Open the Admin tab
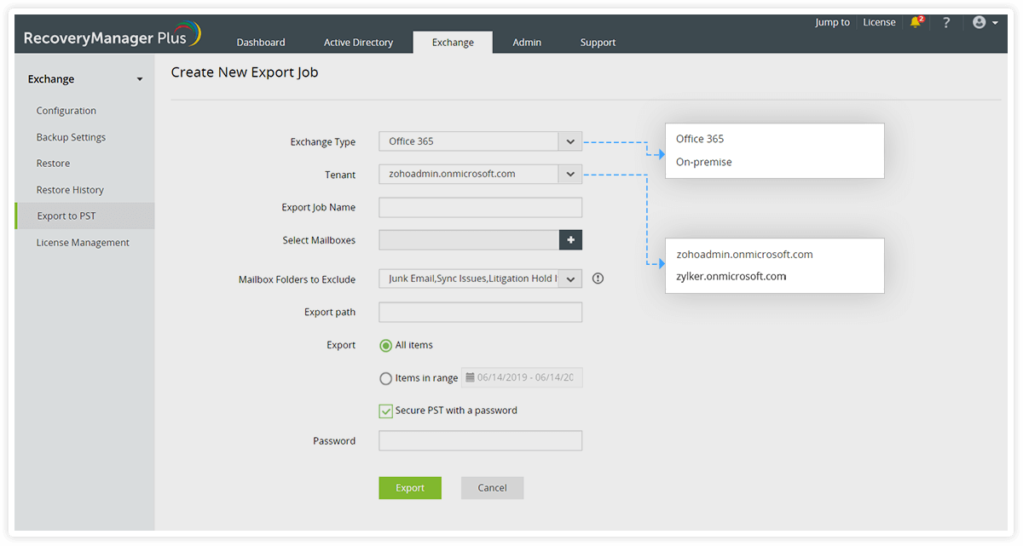1023x546 pixels. pyautogui.click(x=527, y=42)
